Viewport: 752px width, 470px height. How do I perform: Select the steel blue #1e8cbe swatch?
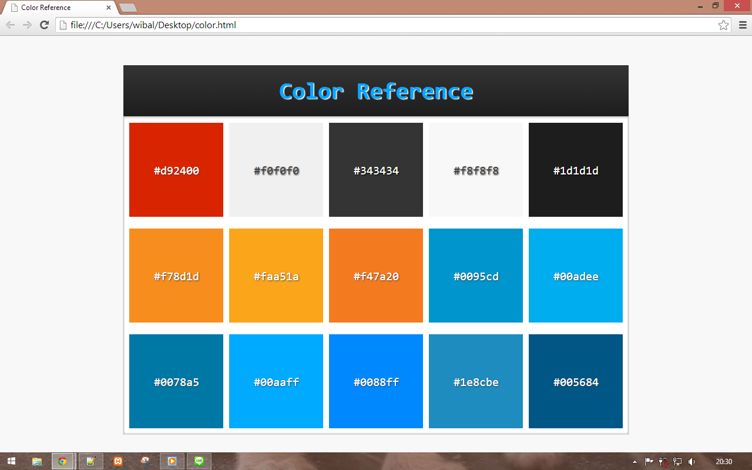(x=476, y=381)
